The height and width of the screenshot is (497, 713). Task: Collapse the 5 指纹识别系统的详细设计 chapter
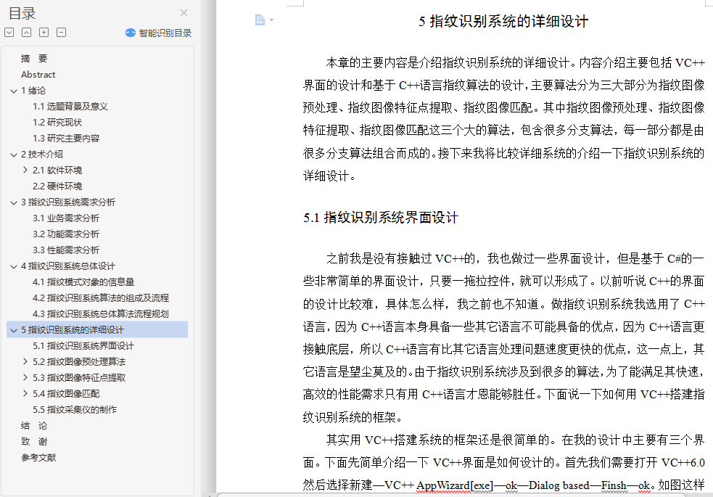click(14, 330)
